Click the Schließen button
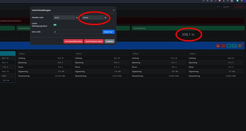This screenshot has width=246, height=131. point(109,41)
